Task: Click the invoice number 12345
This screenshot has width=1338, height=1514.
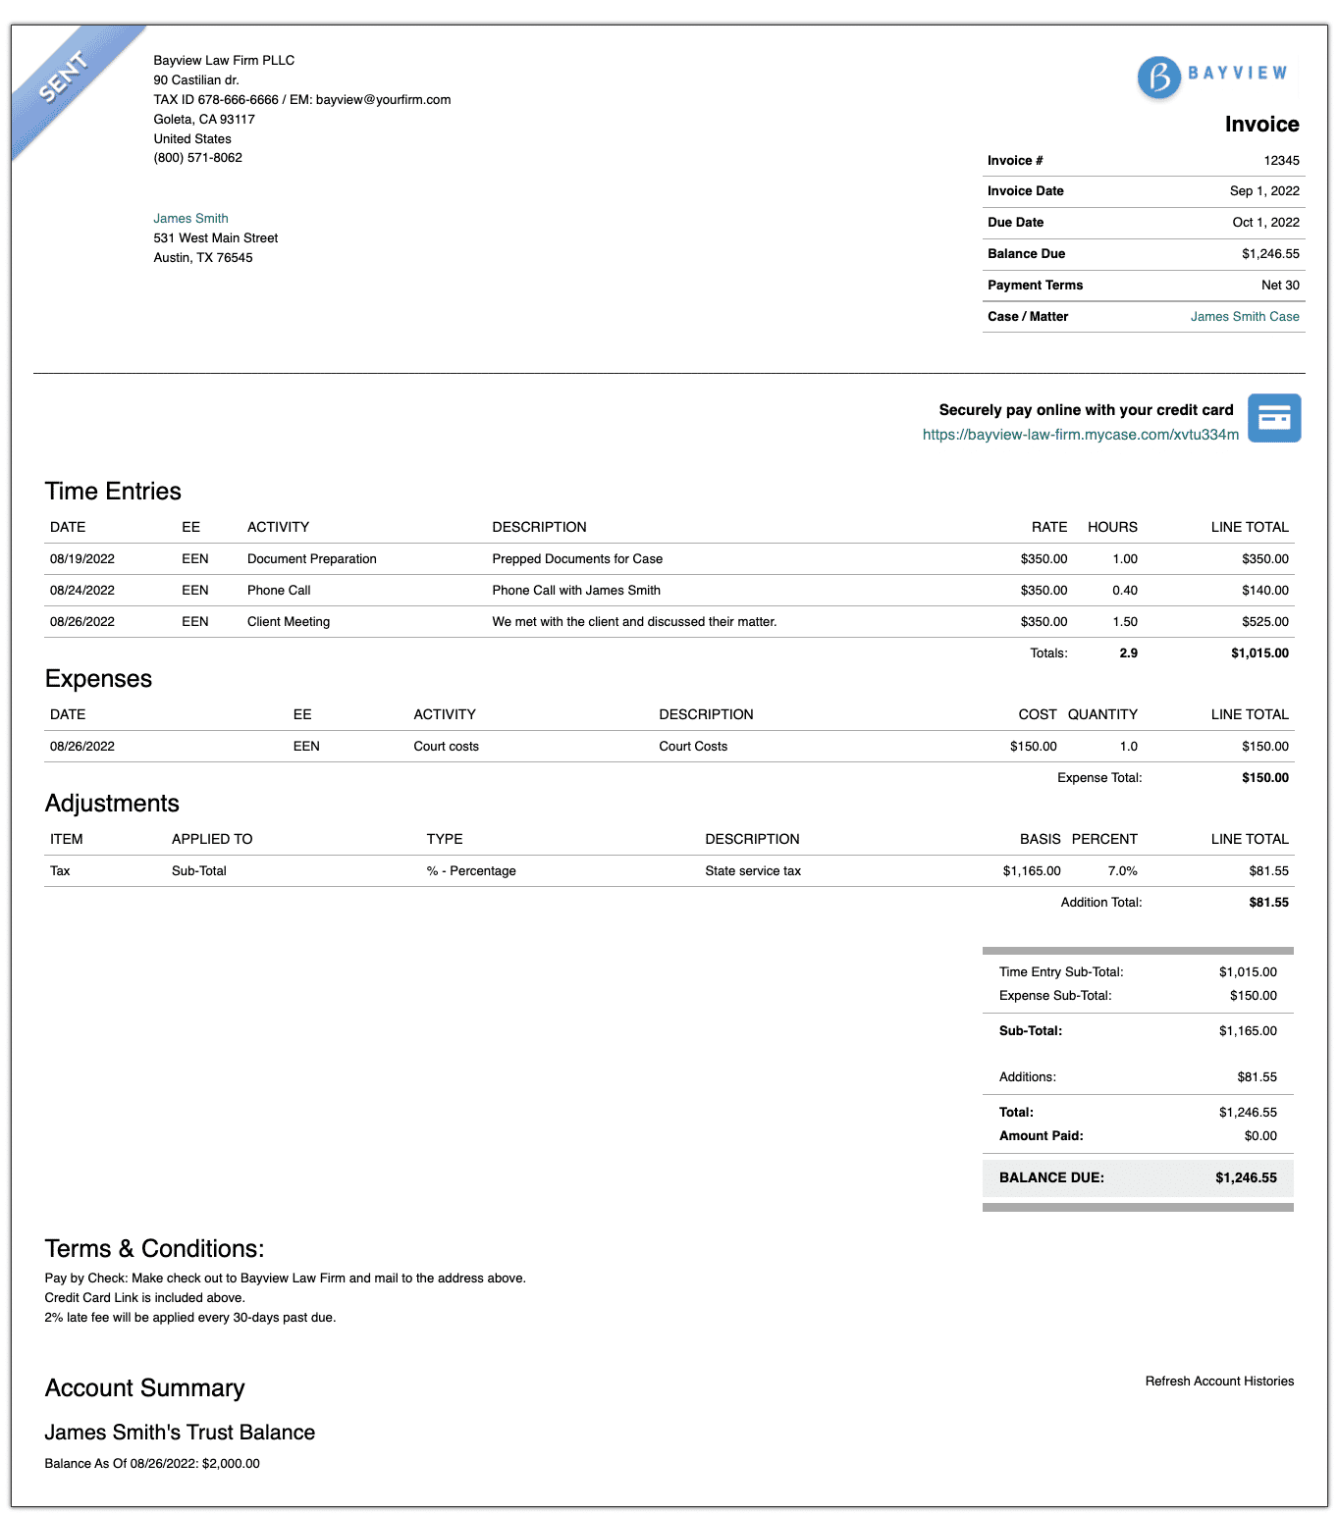Action: (1280, 161)
